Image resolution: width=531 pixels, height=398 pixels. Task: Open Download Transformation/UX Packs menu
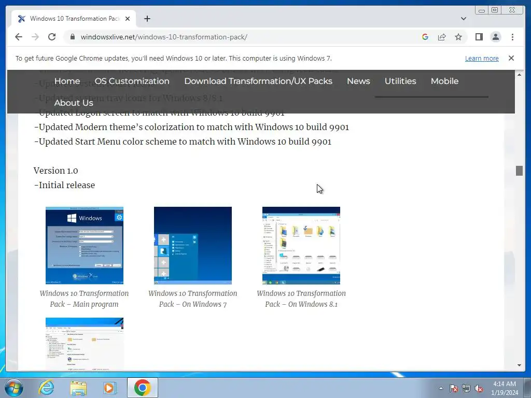(x=258, y=81)
